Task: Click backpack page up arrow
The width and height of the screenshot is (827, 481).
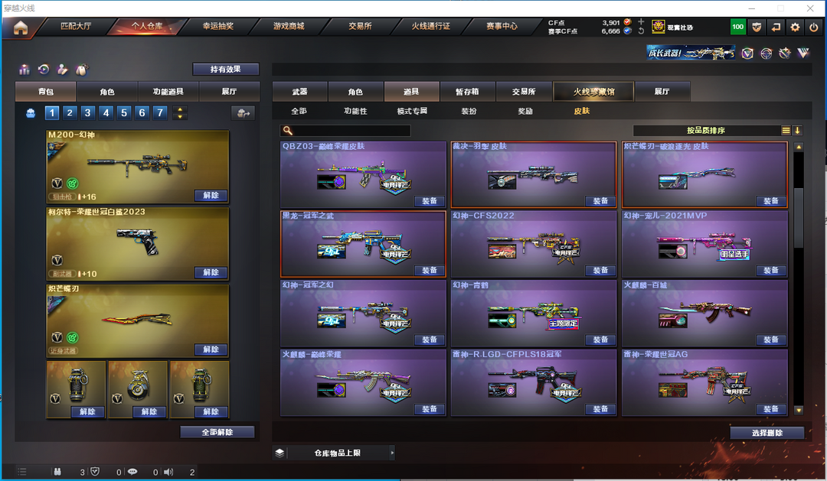Action: click(x=180, y=109)
